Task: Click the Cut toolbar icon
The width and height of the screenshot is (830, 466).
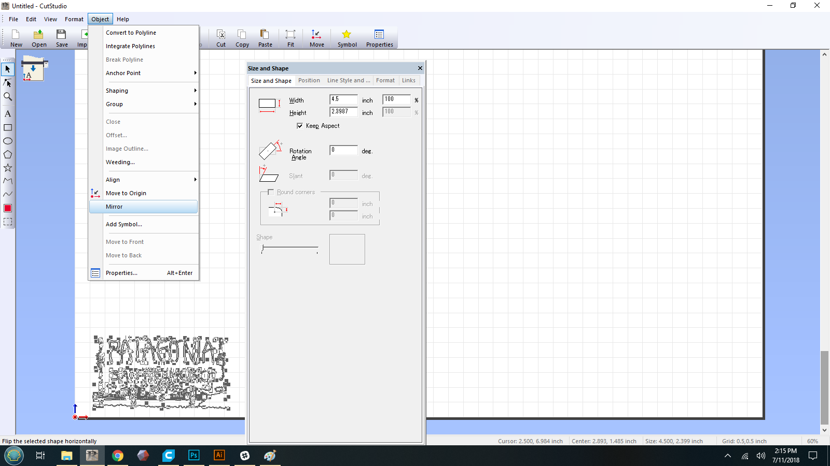Action: (x=221, y=38)
